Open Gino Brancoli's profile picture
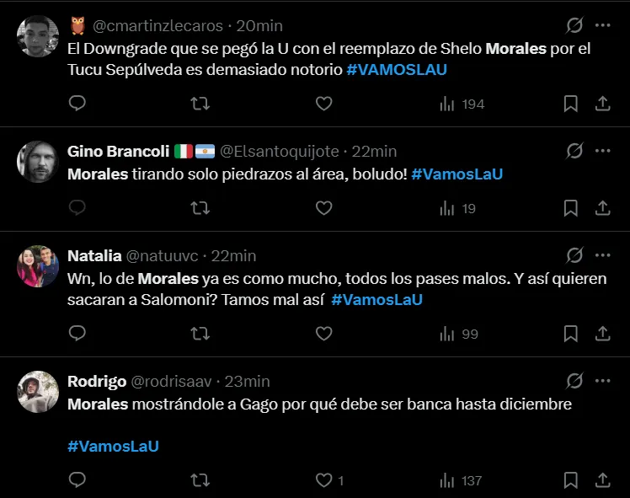The height and width of the screenshot is (498, 630). tap(38, 161)
